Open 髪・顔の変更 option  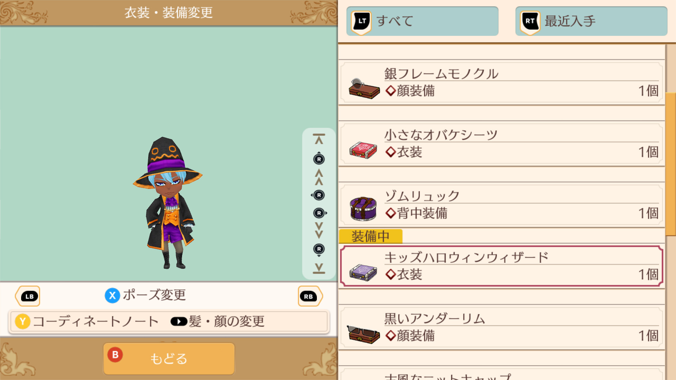[218, 322]
